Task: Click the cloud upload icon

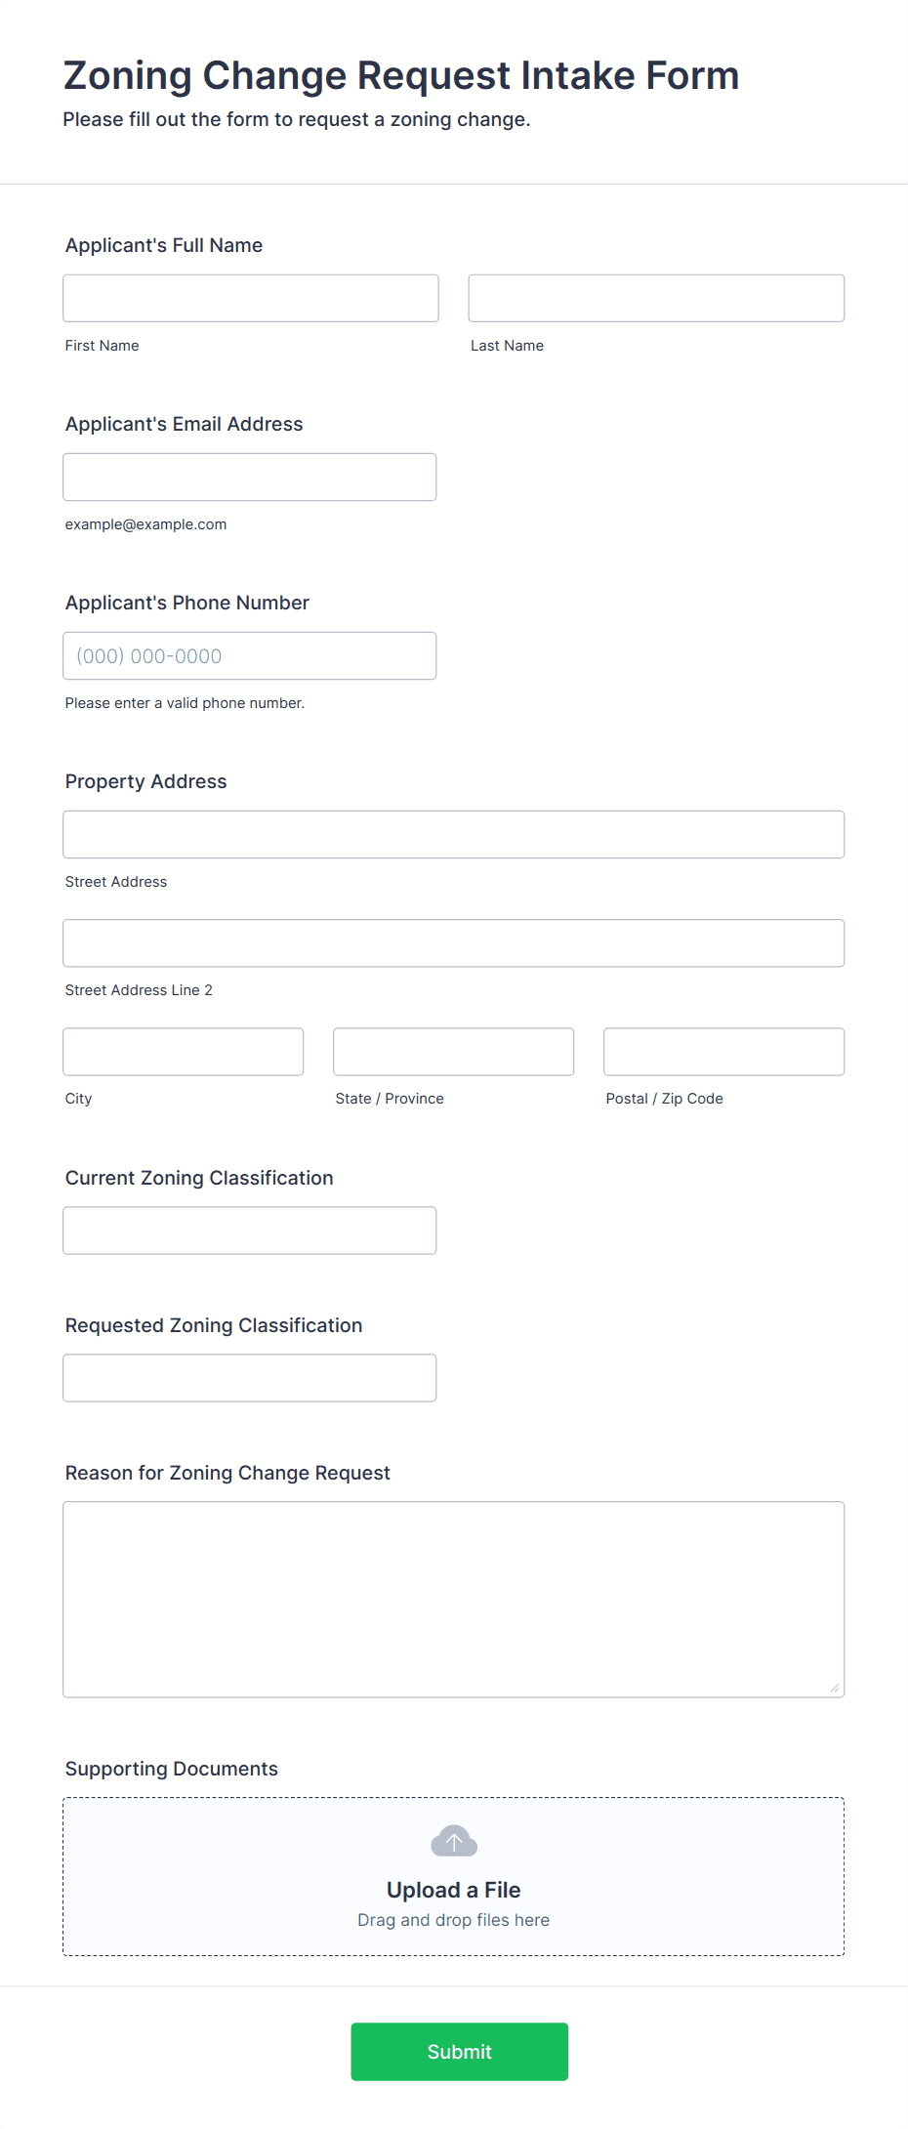Action: [x=454, y=1841]
